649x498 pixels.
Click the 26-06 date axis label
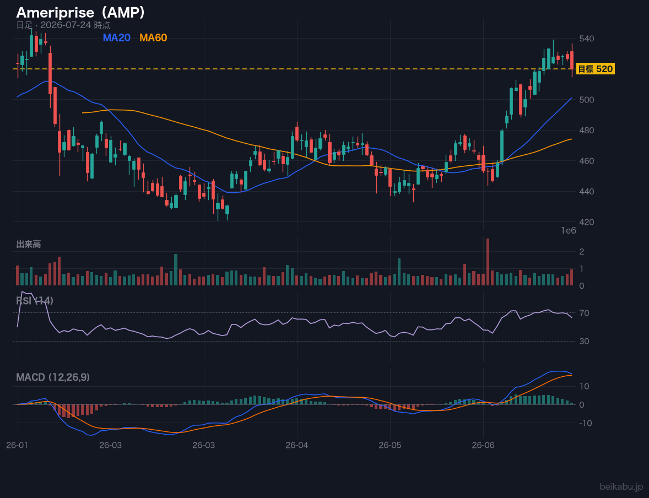point(483,446)
